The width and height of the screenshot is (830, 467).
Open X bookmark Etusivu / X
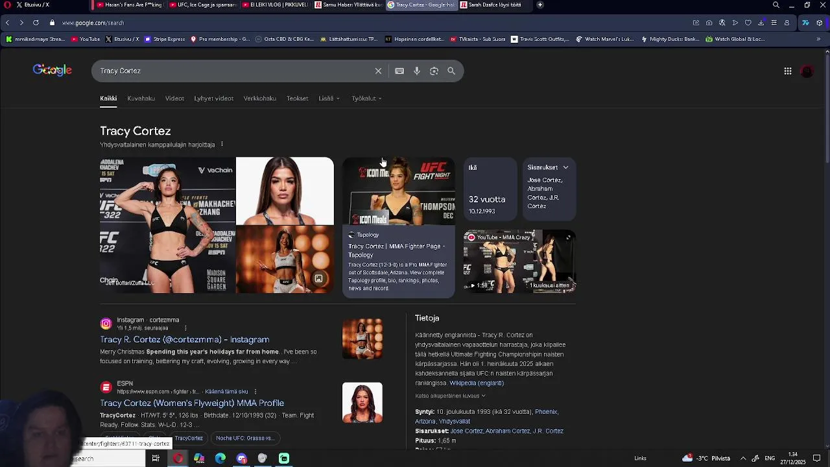tap(122, 39)
